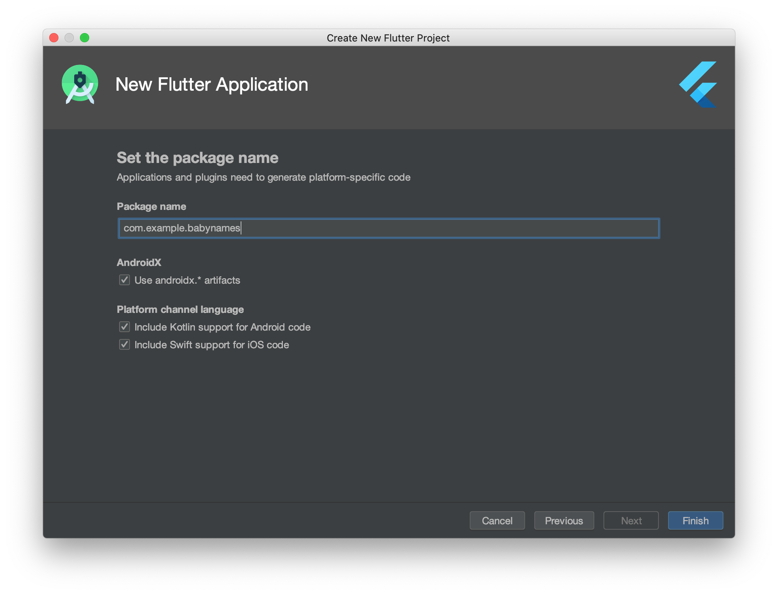Close the dialog with the red window button
Image resolution: width=778 pixels, height=595 pixels.
[54, 38]
